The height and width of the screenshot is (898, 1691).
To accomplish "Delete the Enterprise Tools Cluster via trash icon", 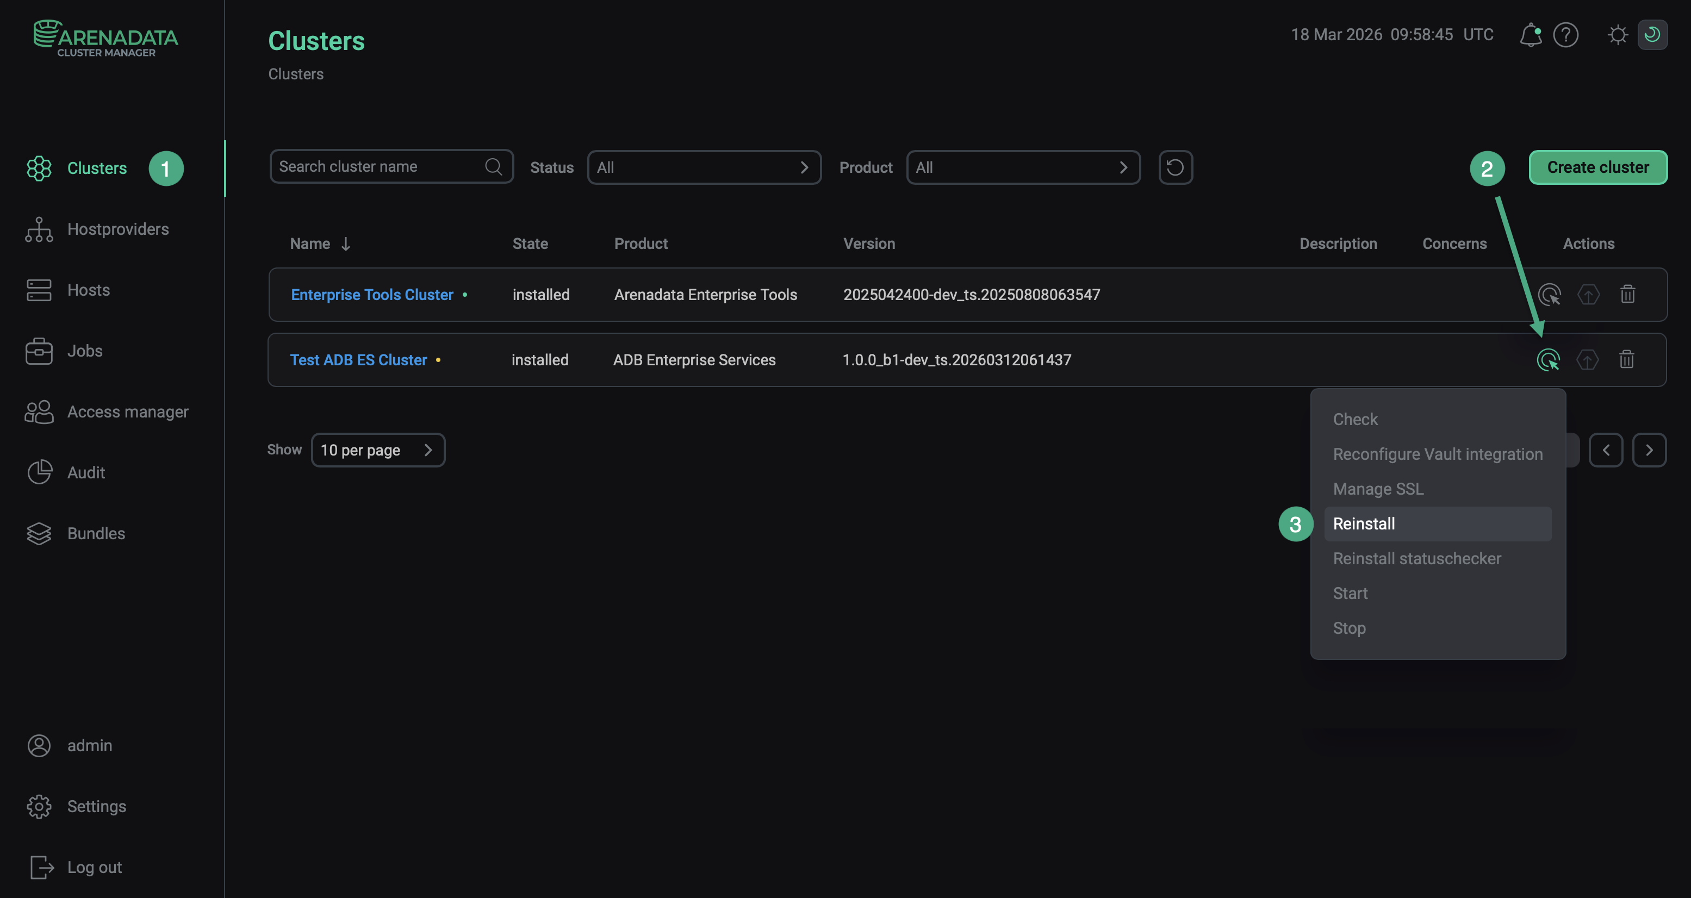I will click(1627, 295).
